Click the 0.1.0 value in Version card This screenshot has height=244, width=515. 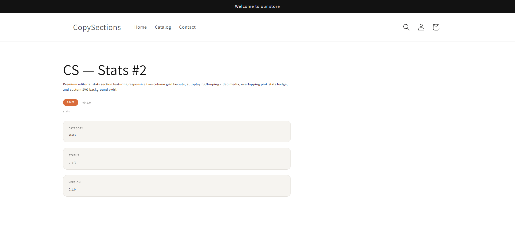click(x=72, y=189)
